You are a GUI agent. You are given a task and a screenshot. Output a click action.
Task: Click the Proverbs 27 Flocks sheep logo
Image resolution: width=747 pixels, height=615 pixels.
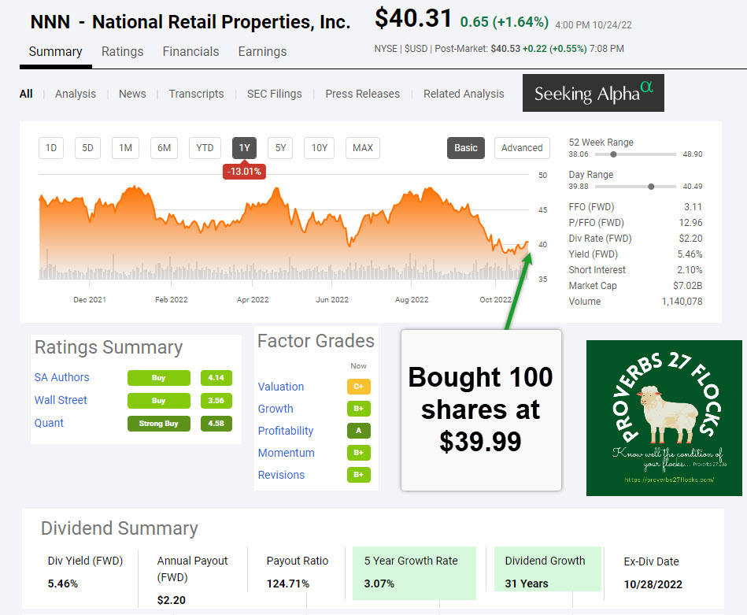pos(664,417)
